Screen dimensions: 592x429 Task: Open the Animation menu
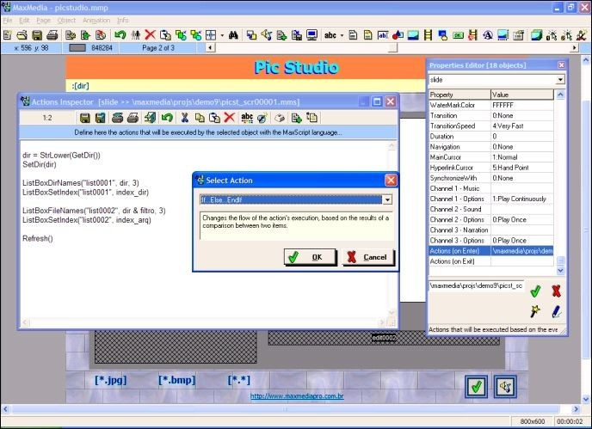click(96, 21)
